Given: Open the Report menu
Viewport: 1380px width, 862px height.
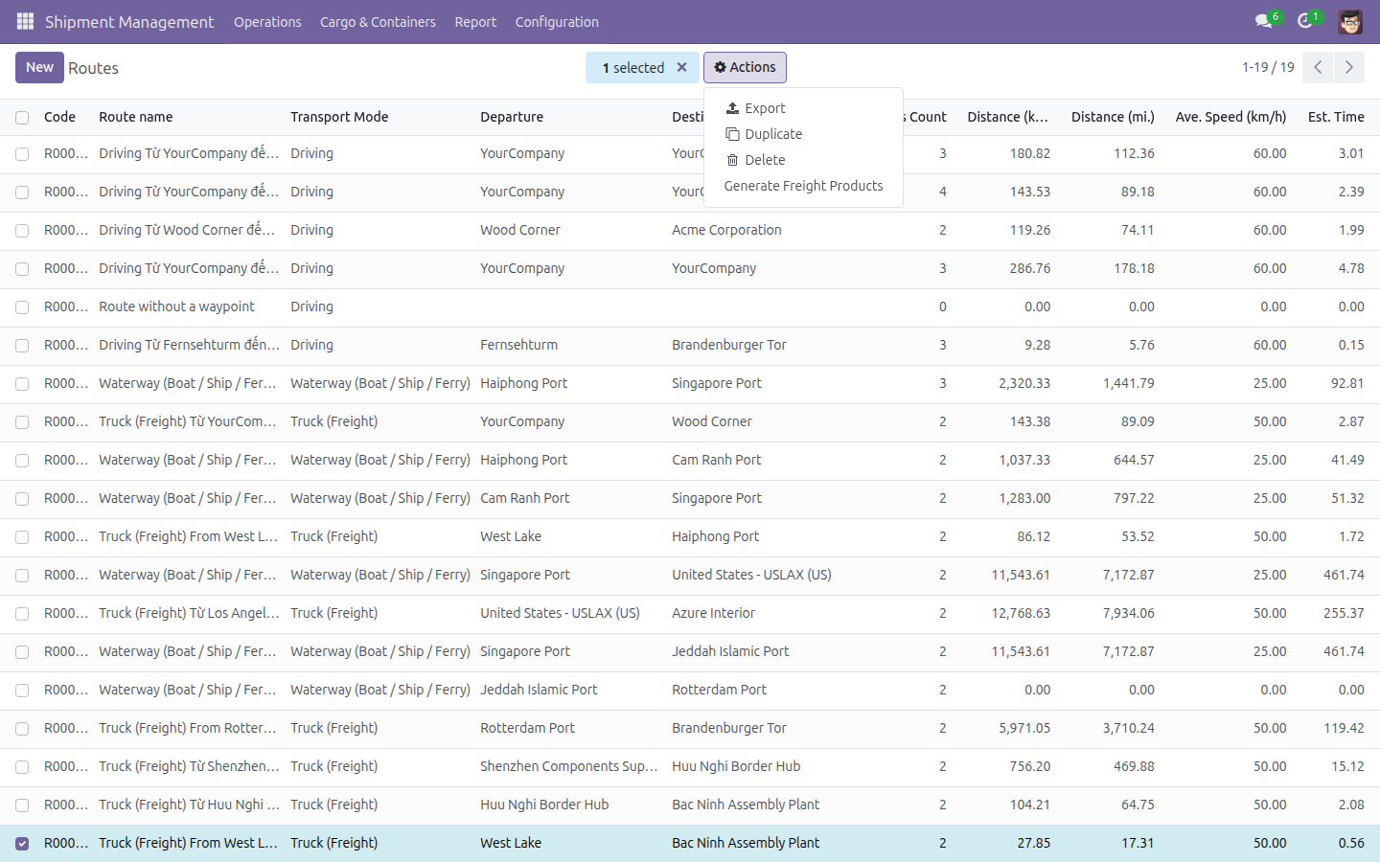Looking at the screenshot, I should 475,21.
